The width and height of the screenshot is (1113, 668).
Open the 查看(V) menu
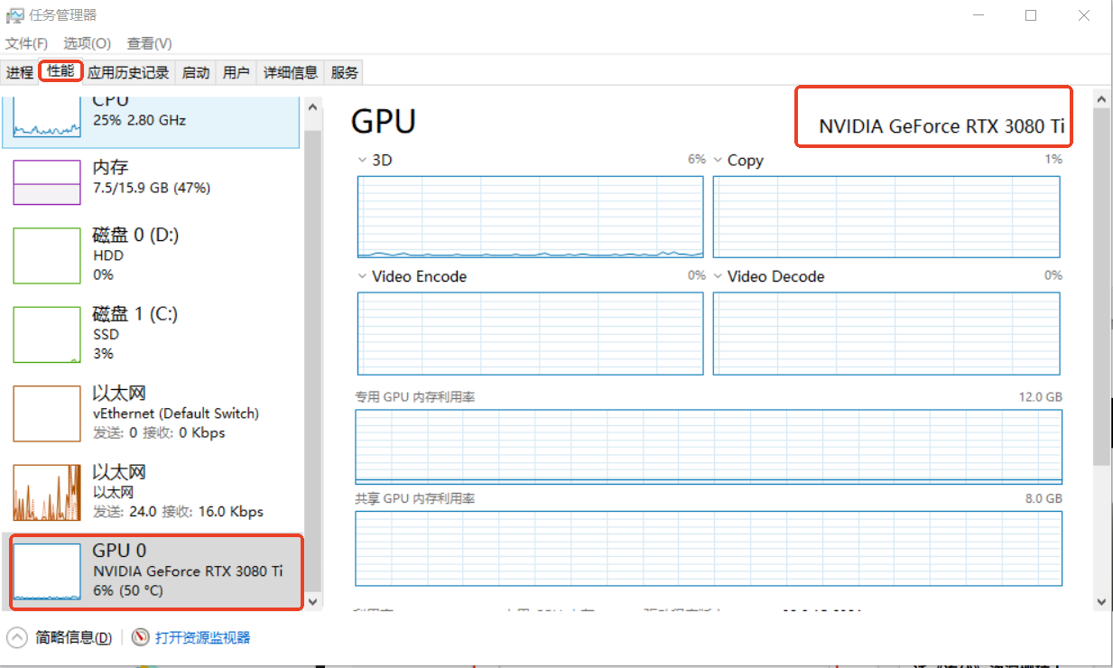pyautogui.click(x=149, y=43)
